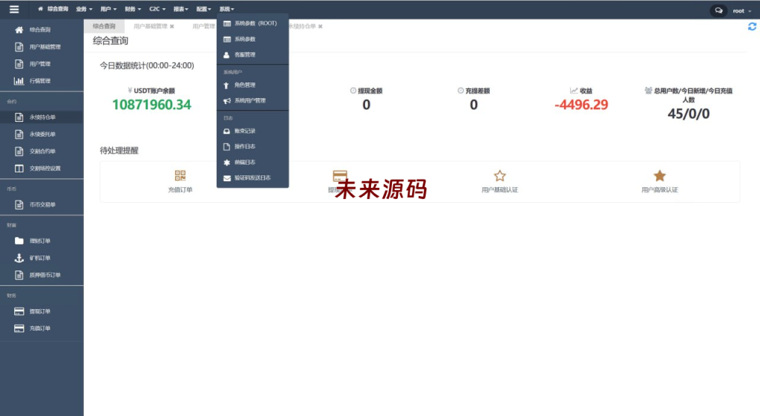Click the user count value 45/0/0
Image resolution: width=760 pixels, height=416 pixels.
click(688, 114)
